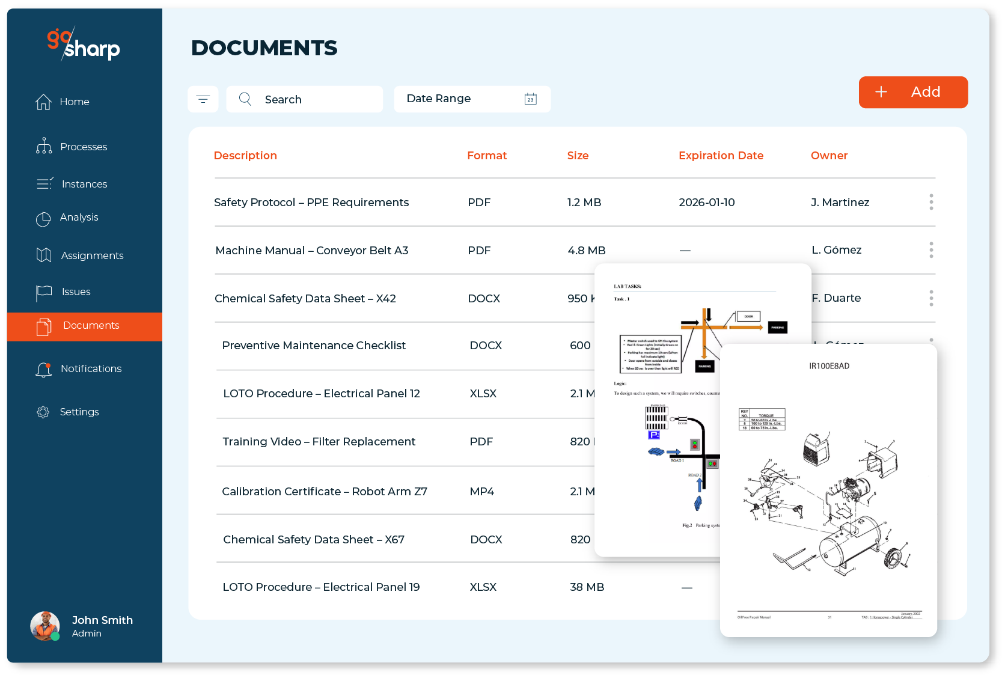
Task: Open the calendar icon in Date Range
Action: pos(530,99)
